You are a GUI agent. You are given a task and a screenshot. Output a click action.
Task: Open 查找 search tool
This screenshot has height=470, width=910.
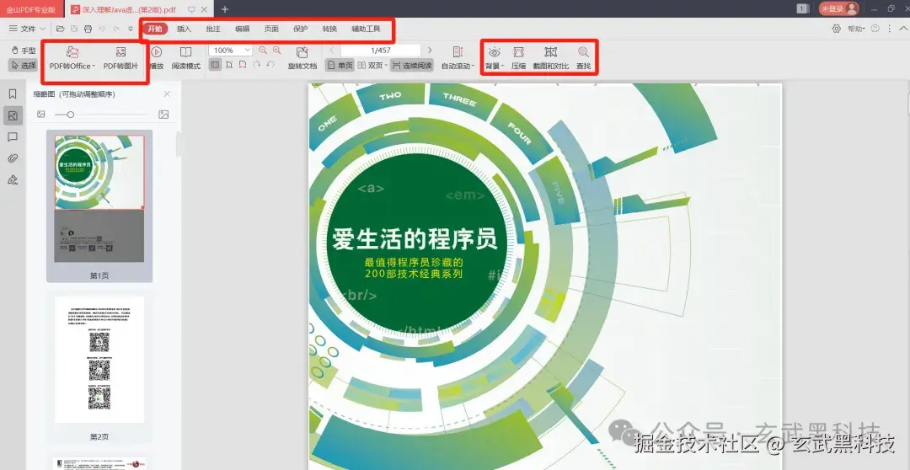583,59
